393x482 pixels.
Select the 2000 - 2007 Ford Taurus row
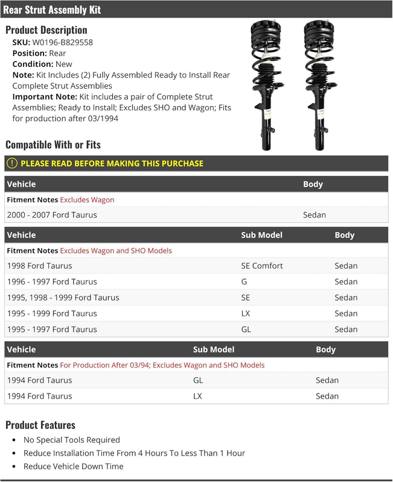(196, 215)
